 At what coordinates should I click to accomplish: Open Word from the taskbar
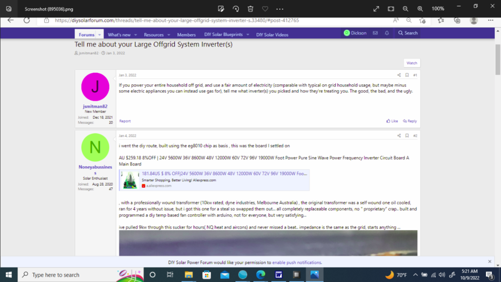click(x=279, y=274)
